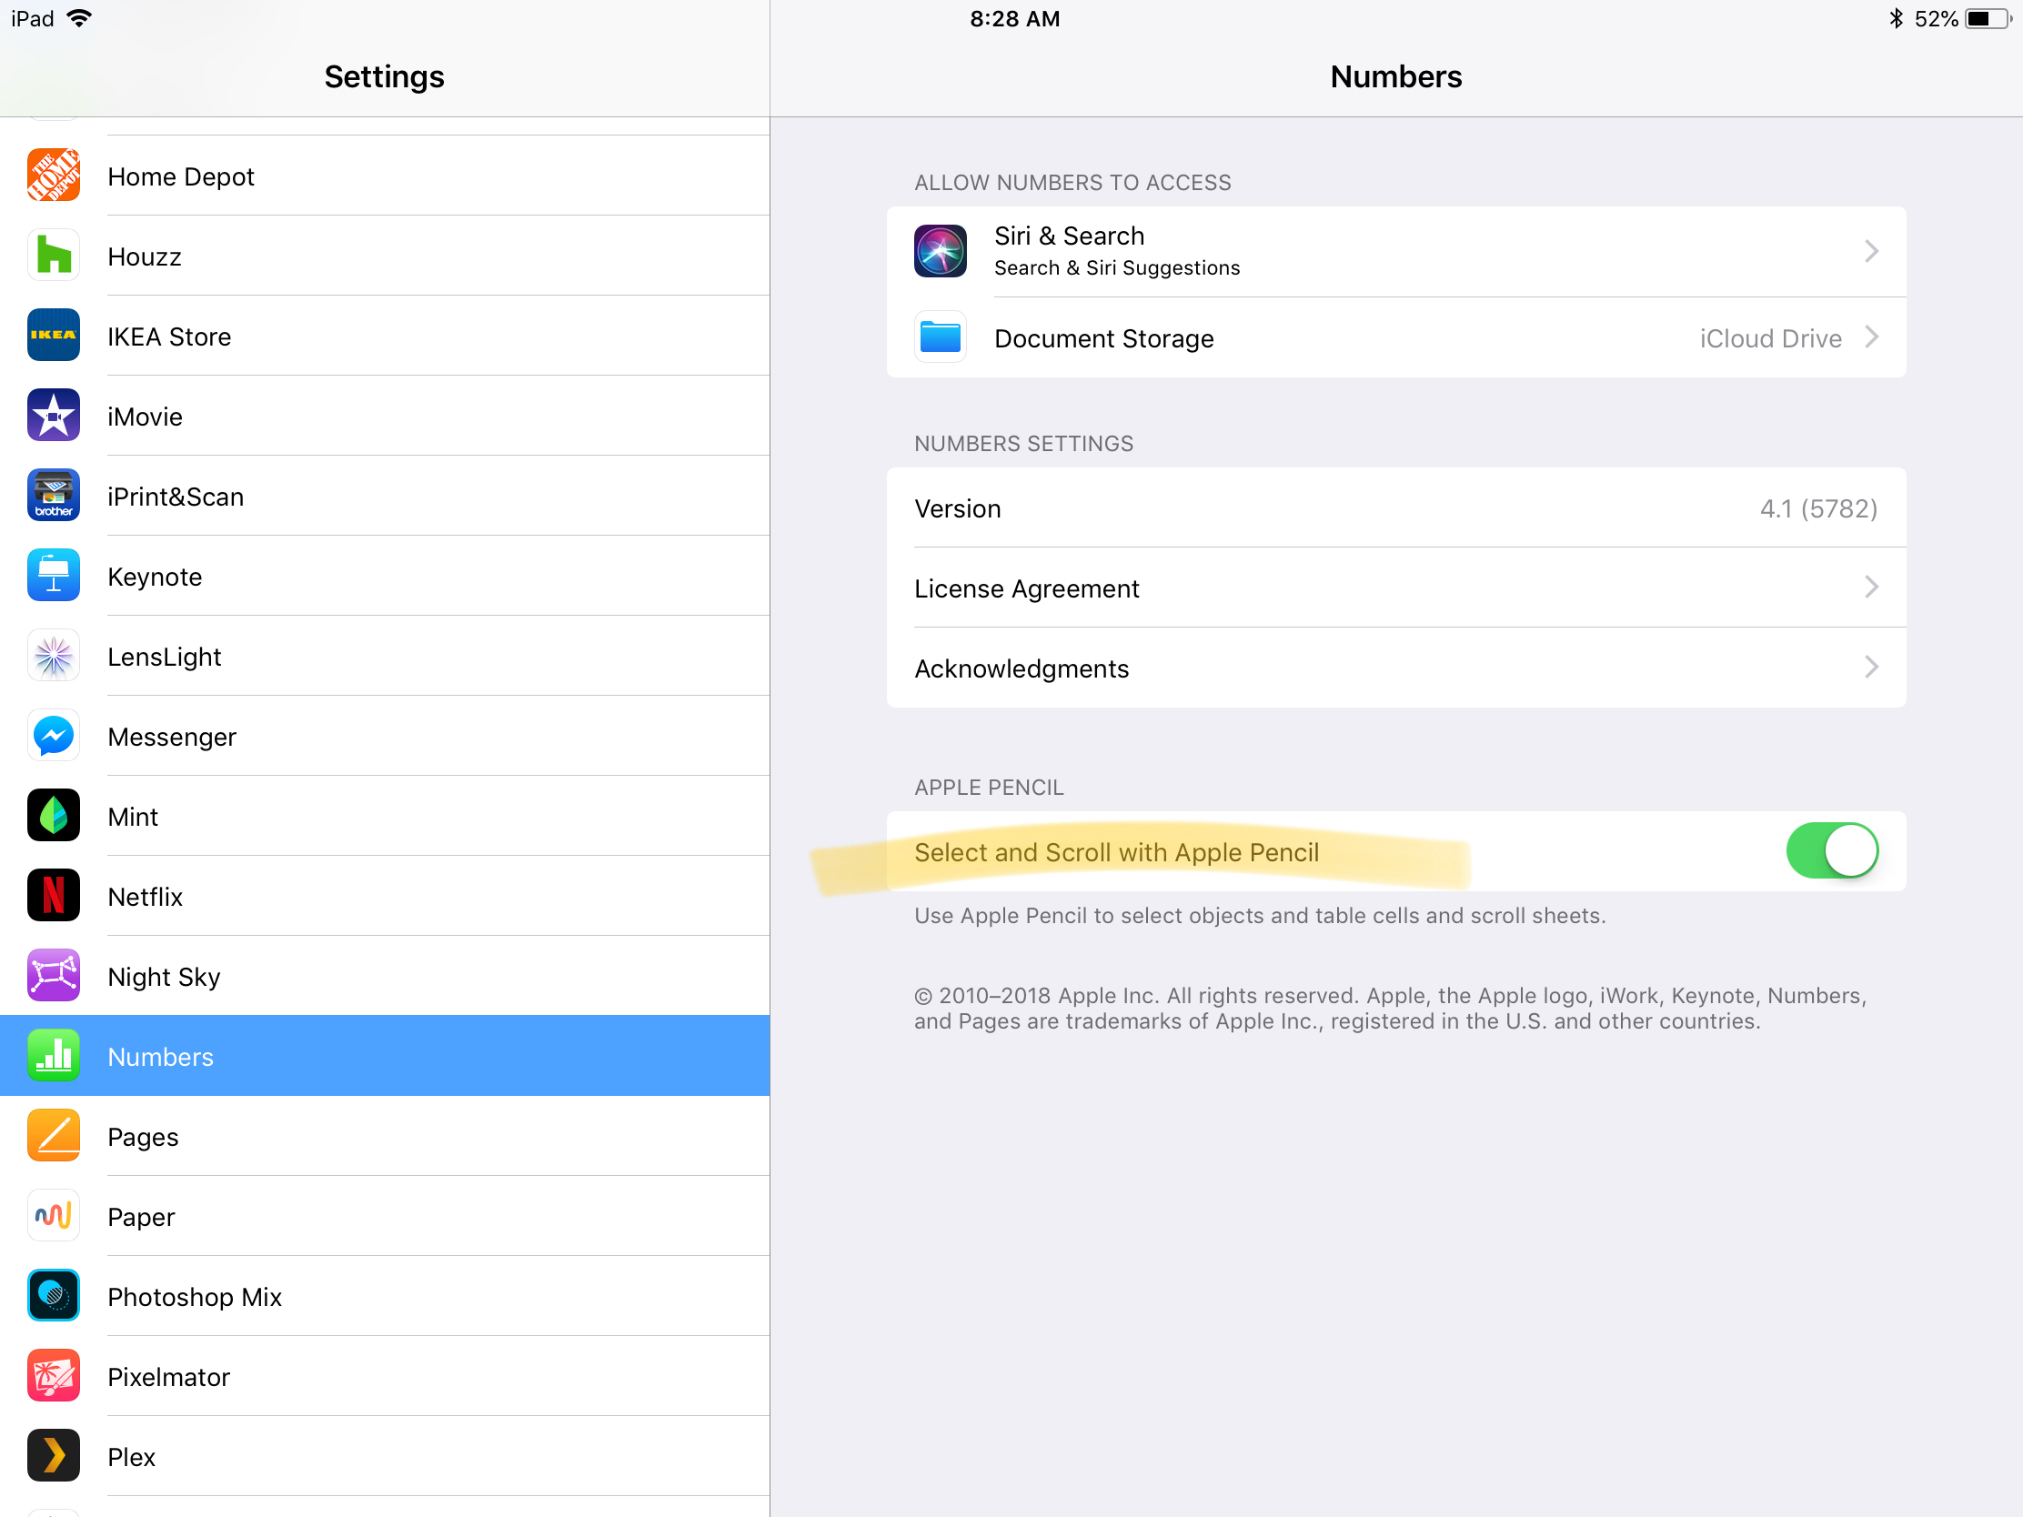The width and height of the screenshot is (2023, 1517).
Task: Tap the Messenger app icon
Action: [53, 735]
